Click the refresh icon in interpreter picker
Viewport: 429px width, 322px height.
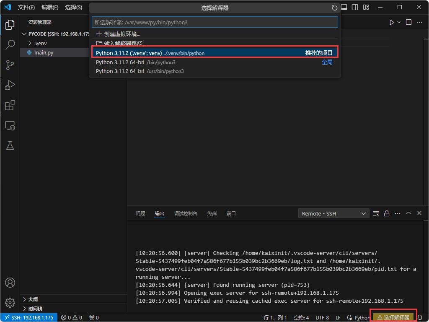[x=334, y=8]
